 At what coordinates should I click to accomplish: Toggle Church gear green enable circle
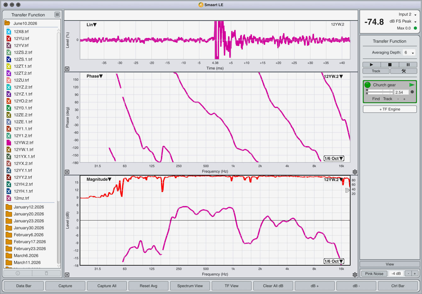coord(368,85)
